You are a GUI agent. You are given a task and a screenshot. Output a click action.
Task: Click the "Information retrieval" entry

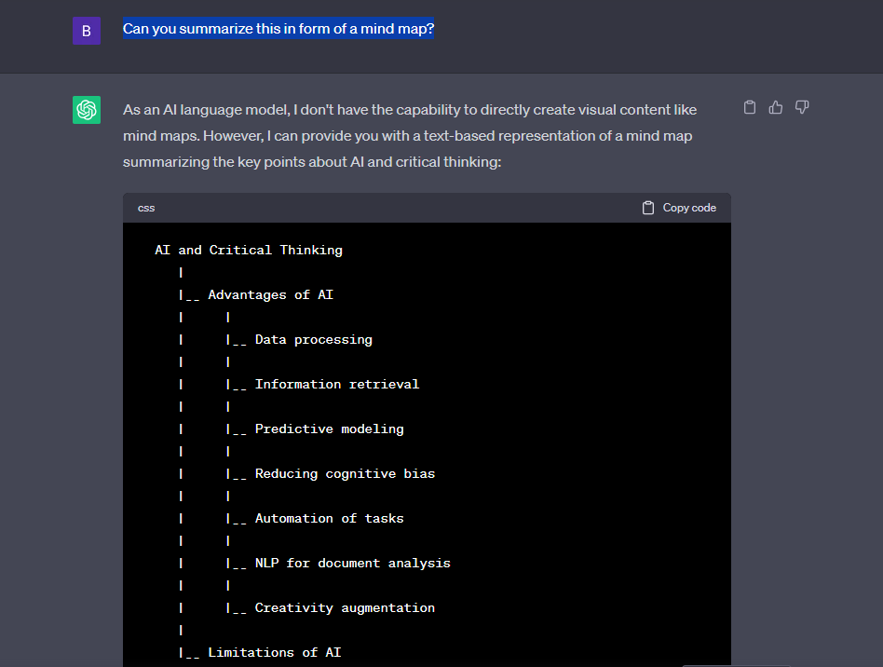[336, 384]
